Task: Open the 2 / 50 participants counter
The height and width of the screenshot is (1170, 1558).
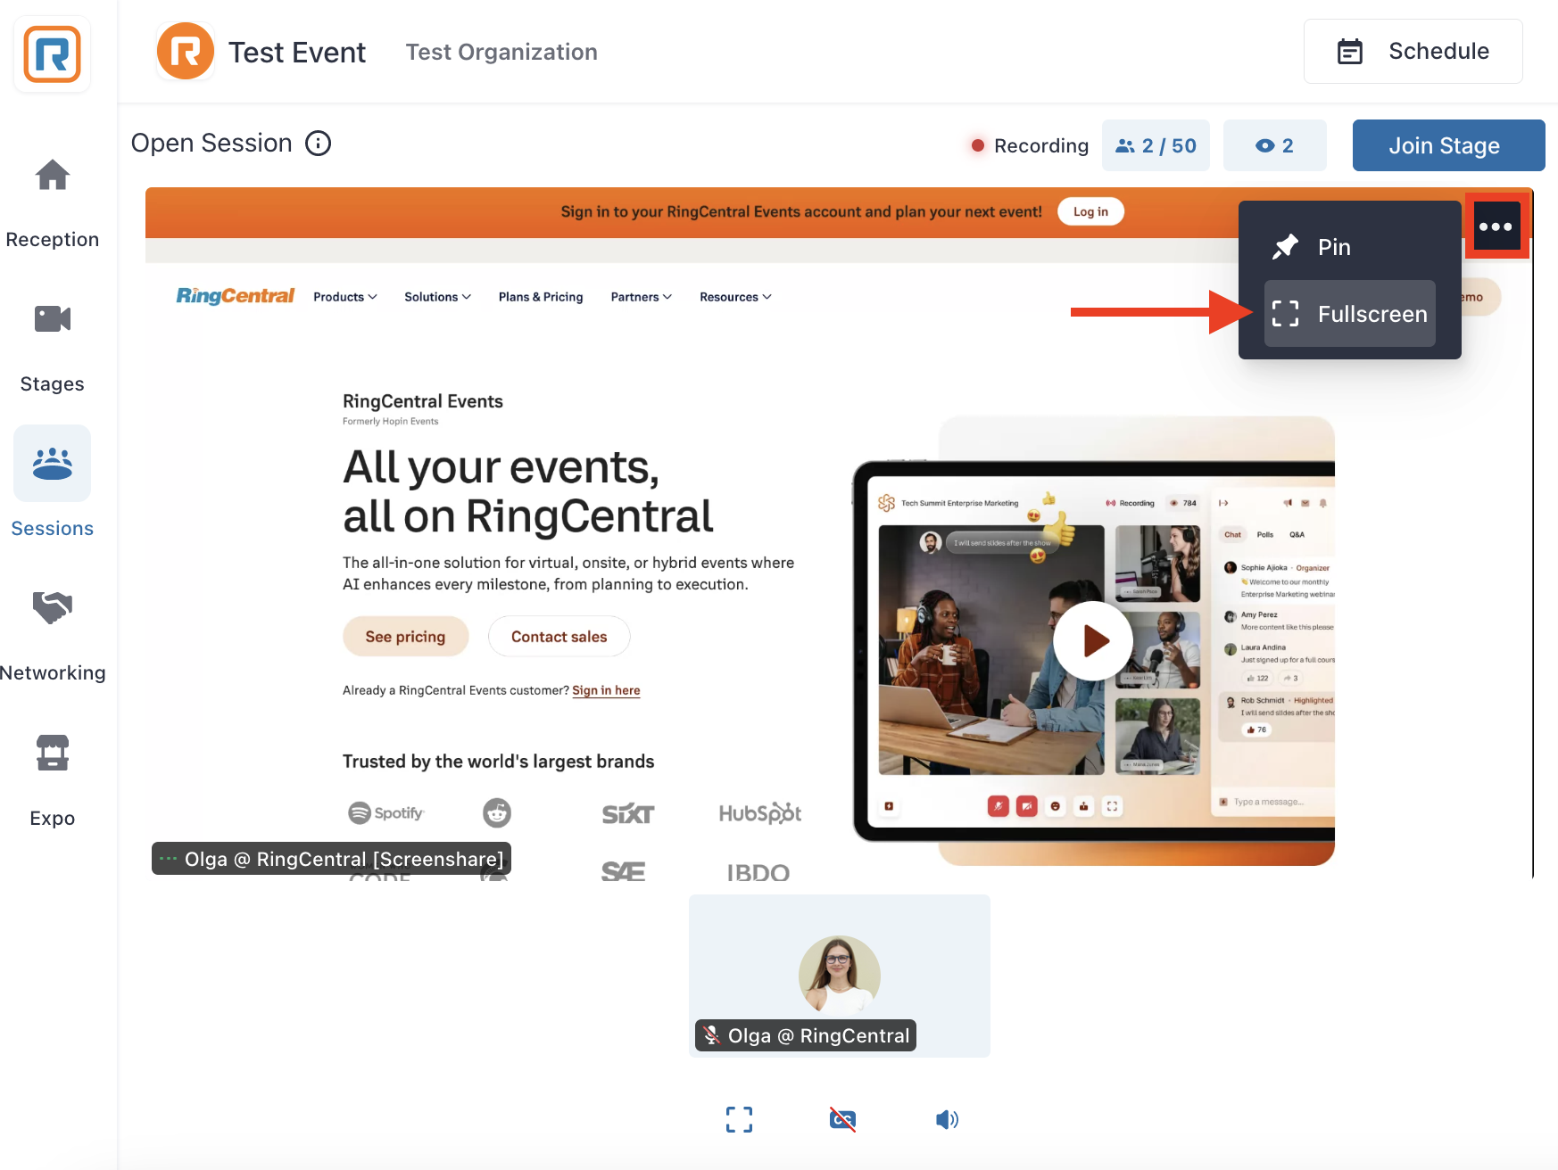Action: [1156, 145]
